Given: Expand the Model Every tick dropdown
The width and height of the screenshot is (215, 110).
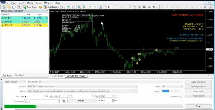Looking at the screenshot, I should tap(82, 91).
